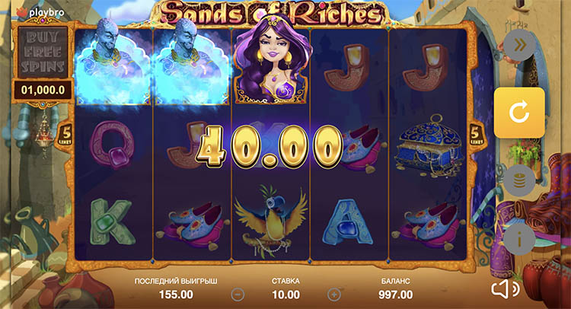This screenshot has height=309, width=571.
Task: Increase the bet with plus button
Action: pyautogui.click(x=334, y=295)
